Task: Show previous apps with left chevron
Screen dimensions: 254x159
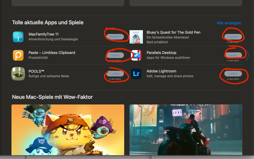Action: coord(6,55)
